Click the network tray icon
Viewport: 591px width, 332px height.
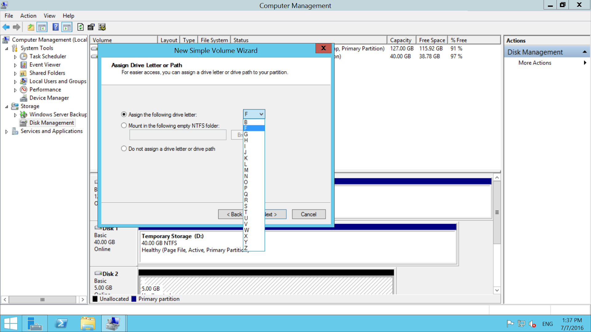click(x=521, y=323)
